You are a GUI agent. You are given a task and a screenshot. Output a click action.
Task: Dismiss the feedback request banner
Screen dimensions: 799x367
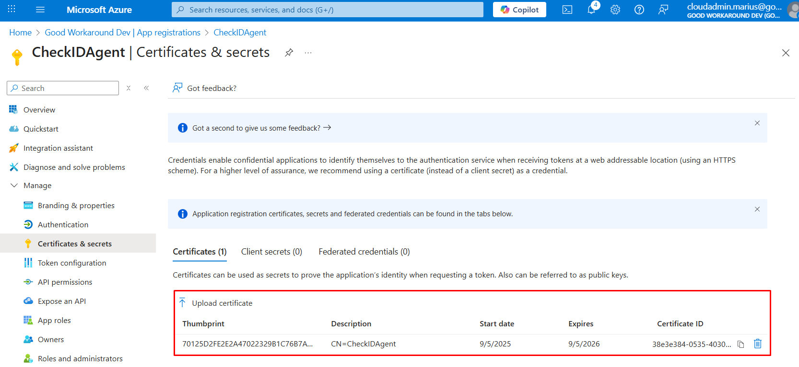point(757,123)
